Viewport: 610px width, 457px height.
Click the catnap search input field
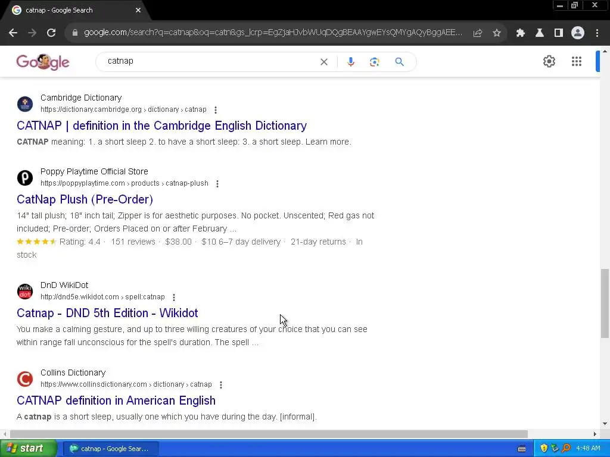tap(210, 61)
